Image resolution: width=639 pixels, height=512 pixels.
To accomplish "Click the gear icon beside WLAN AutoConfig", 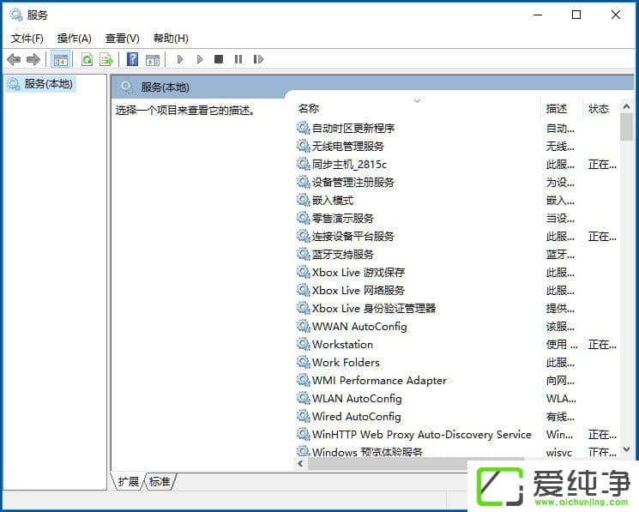I will 303,398.
